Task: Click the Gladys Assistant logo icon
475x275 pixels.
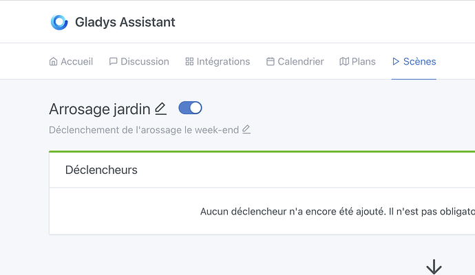Action: tap(59, 22)
